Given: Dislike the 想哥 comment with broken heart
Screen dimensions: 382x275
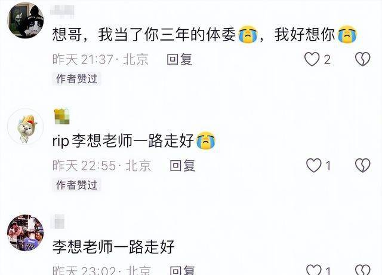Looking at the screenshot, I should click(362, 59).
